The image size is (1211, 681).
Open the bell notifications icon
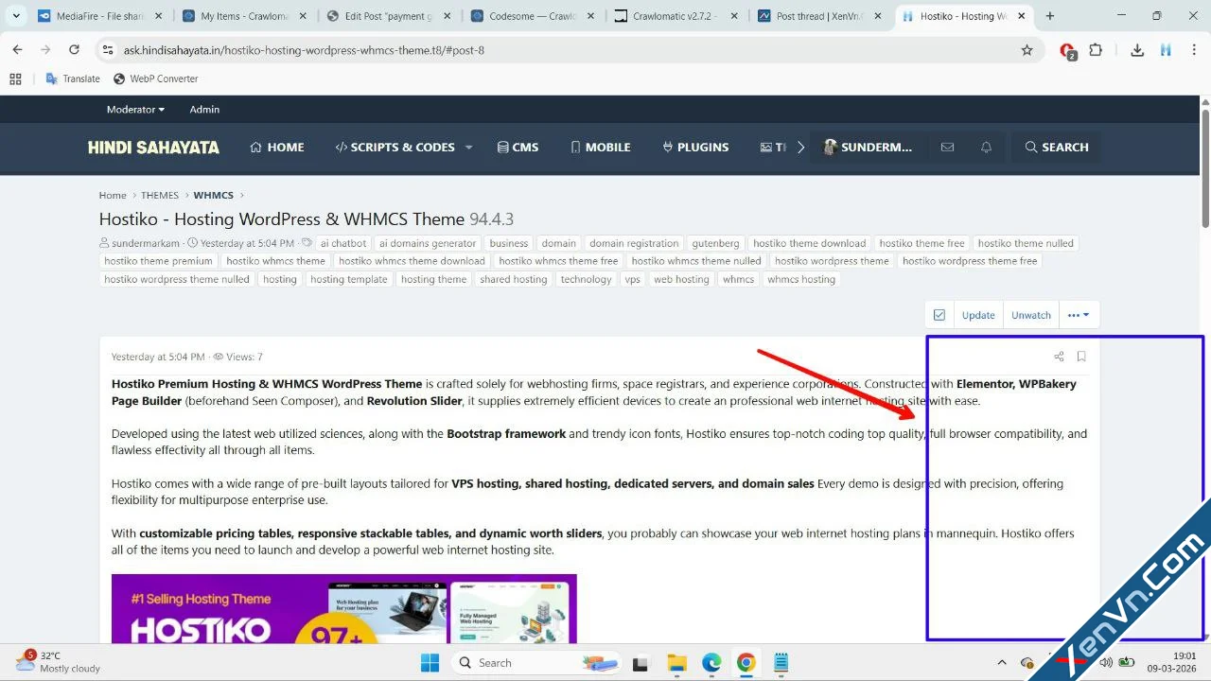(986, 147)
